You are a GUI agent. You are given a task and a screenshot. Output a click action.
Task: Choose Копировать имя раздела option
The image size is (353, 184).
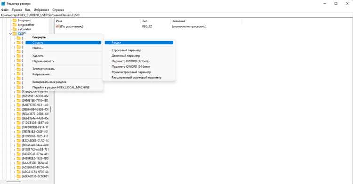[x=64, y=82]
